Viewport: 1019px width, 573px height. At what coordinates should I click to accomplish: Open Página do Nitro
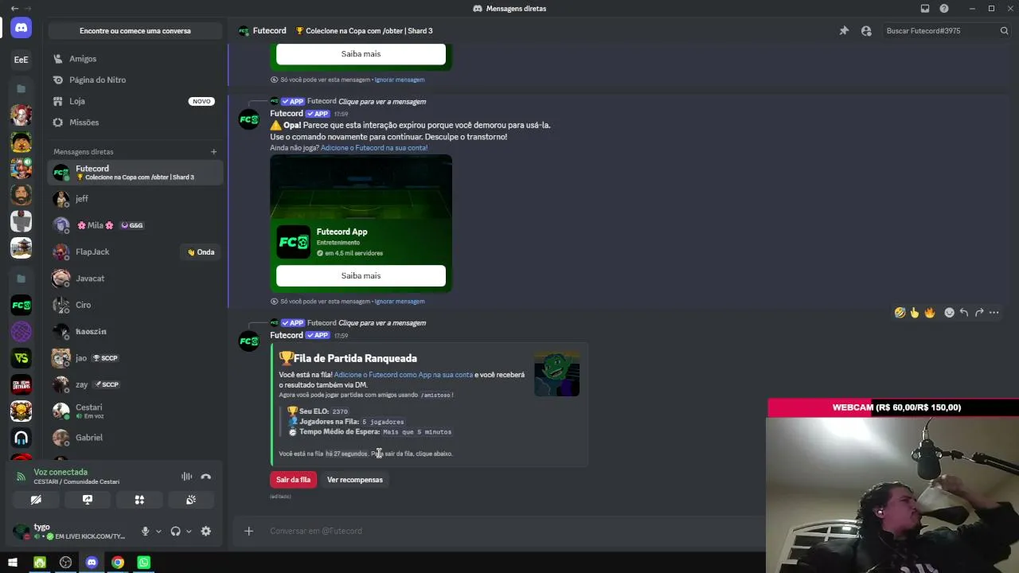135,80
